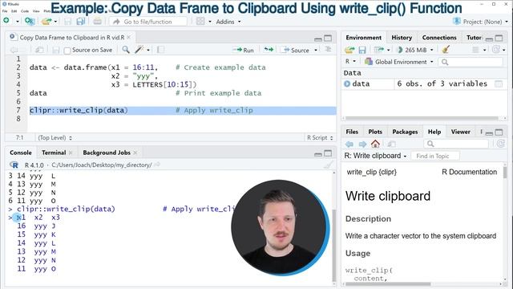Switch to the Viewer tab

(460, 132)
